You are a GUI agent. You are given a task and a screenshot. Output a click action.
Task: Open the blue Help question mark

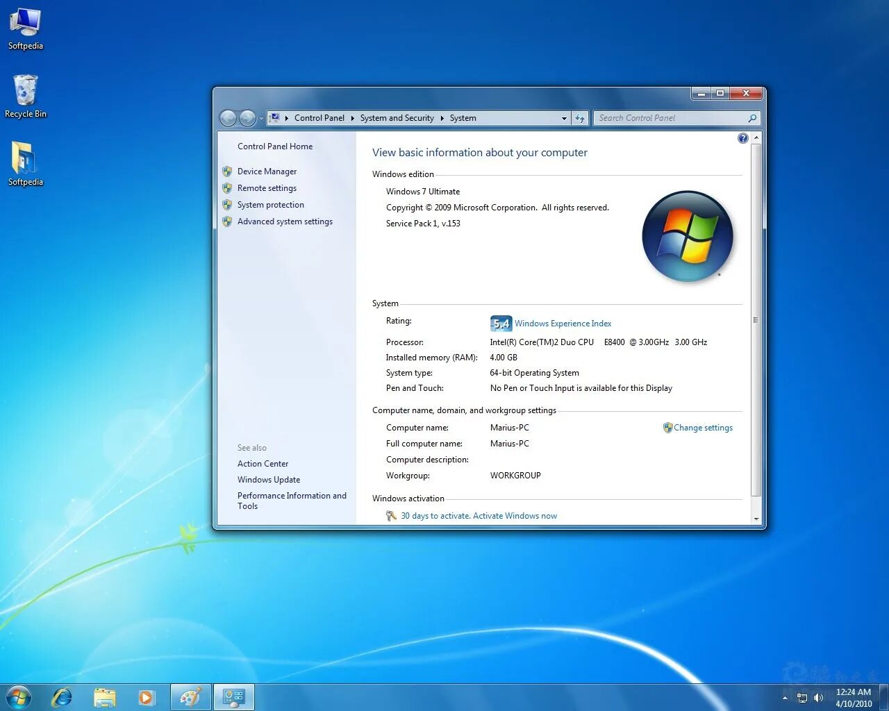click(x=743, y=138)
